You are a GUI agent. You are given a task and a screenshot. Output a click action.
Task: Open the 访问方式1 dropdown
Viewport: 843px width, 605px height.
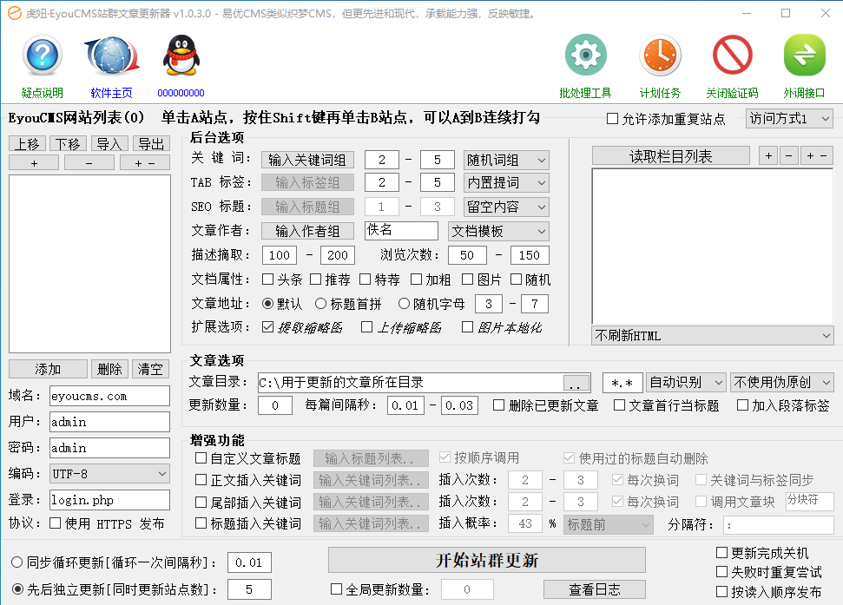point(789,119)
